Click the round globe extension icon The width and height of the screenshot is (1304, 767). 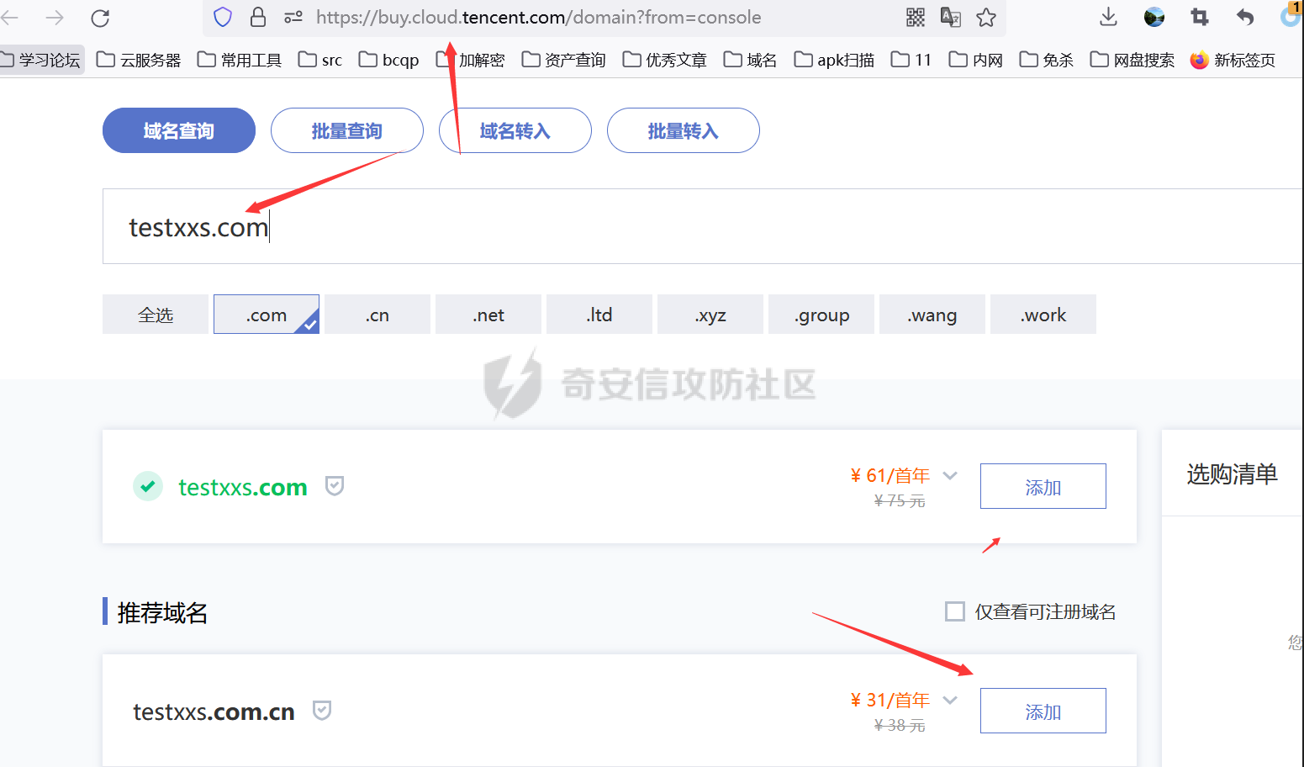(1154, 17)
